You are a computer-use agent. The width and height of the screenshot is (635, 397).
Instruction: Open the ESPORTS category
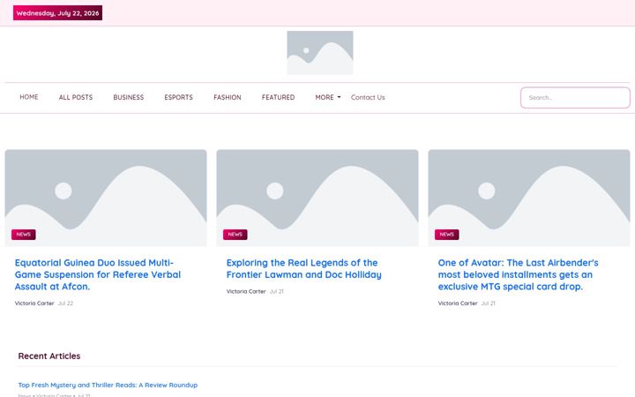tap(178, 97)
